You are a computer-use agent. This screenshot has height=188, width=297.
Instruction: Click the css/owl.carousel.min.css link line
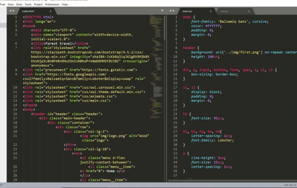[79, 88]
